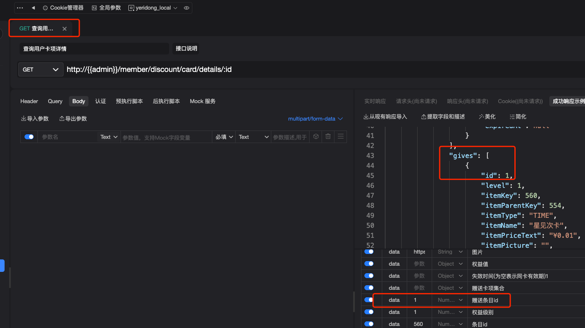Screen dimensions: 585x328
Task: Preview environment with the eye icon
Action: pyautogui.click(x=187, y=8)
